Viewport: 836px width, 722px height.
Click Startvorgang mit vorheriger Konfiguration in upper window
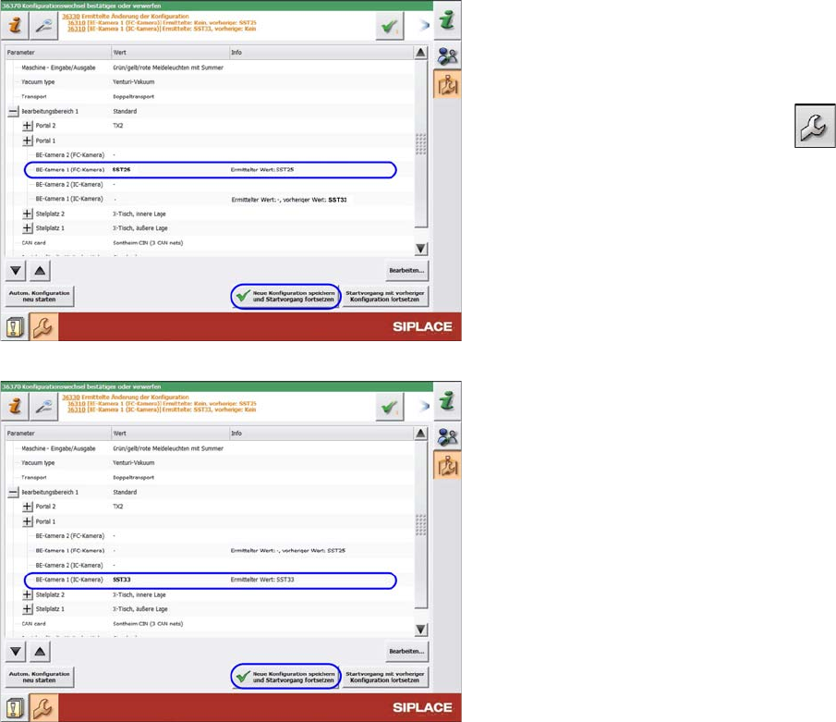pos(385,296)
